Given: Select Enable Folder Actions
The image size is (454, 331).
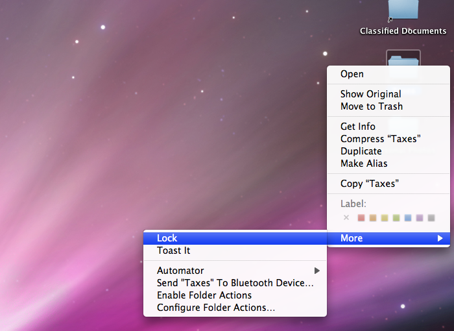Looking at the screenshot, I should [204, 295].
